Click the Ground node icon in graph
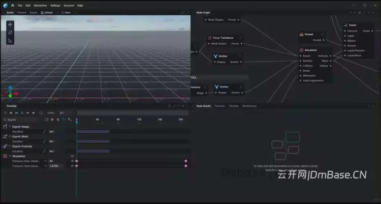 pyautogui.click(x=302, y=34)
